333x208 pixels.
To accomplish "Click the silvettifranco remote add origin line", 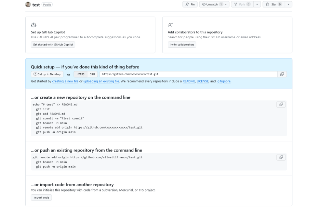I will [x=87, y=157].
